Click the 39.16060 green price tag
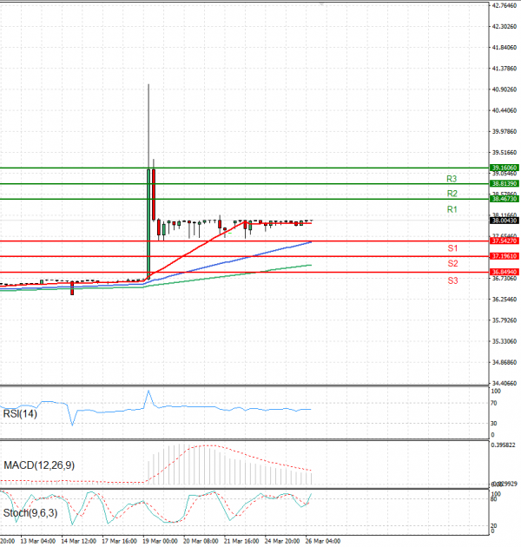This screenshot has height=547, width=521. coord(504,168)
